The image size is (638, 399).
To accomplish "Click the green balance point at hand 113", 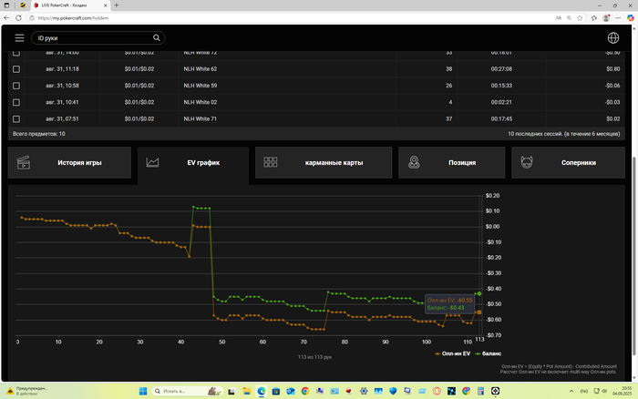I will (x=479, y=293).
